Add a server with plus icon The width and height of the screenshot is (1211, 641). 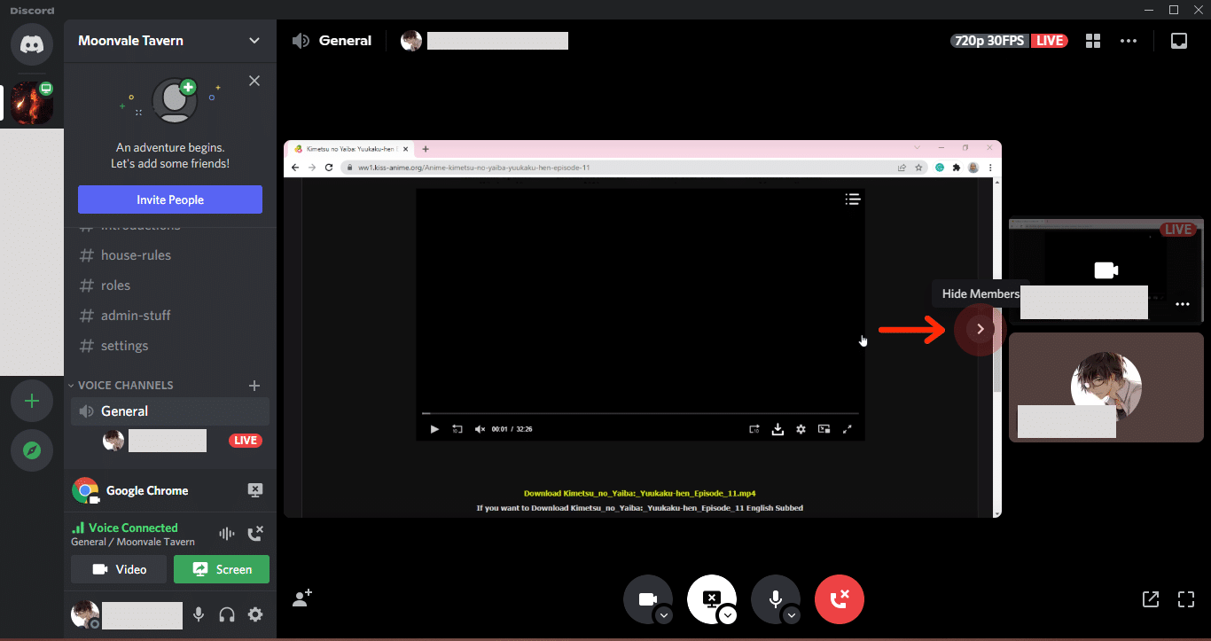click(x=32, y=401)
